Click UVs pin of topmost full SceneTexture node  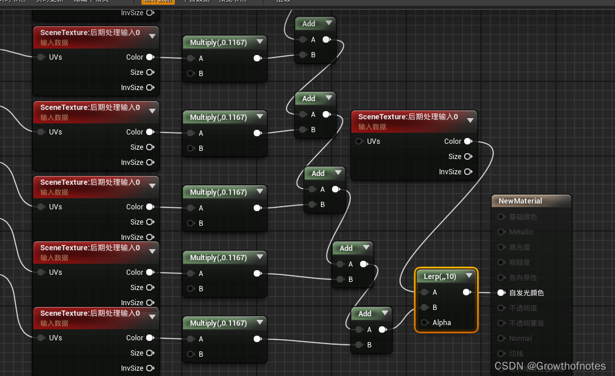coord(41,57)
